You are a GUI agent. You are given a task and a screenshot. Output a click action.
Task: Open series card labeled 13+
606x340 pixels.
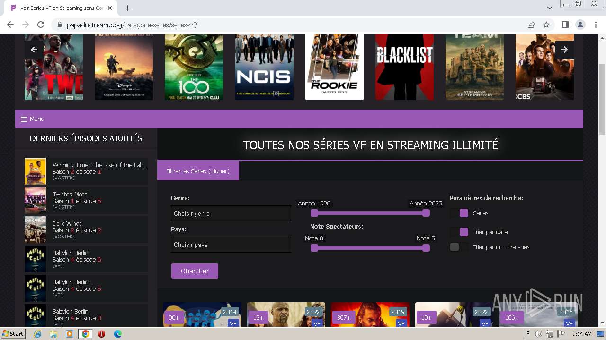(x=286, y=314)
